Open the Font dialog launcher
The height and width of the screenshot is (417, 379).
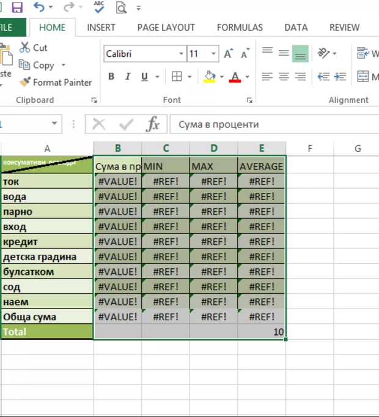click(x=249, y=100)
